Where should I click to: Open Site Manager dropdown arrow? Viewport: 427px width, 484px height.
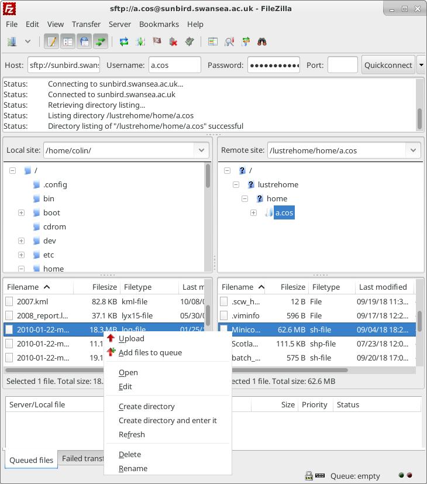27,42
